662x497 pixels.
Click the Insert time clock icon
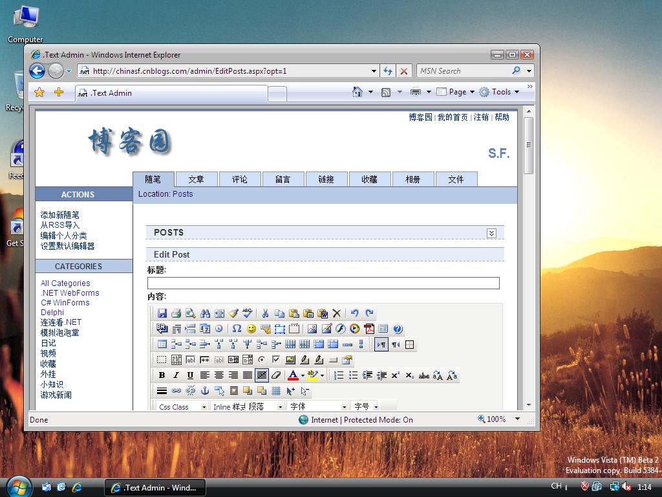pos(219,329)
